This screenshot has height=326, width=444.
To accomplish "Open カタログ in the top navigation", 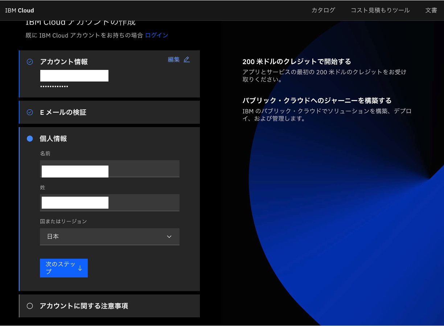I will coord(323,10).
